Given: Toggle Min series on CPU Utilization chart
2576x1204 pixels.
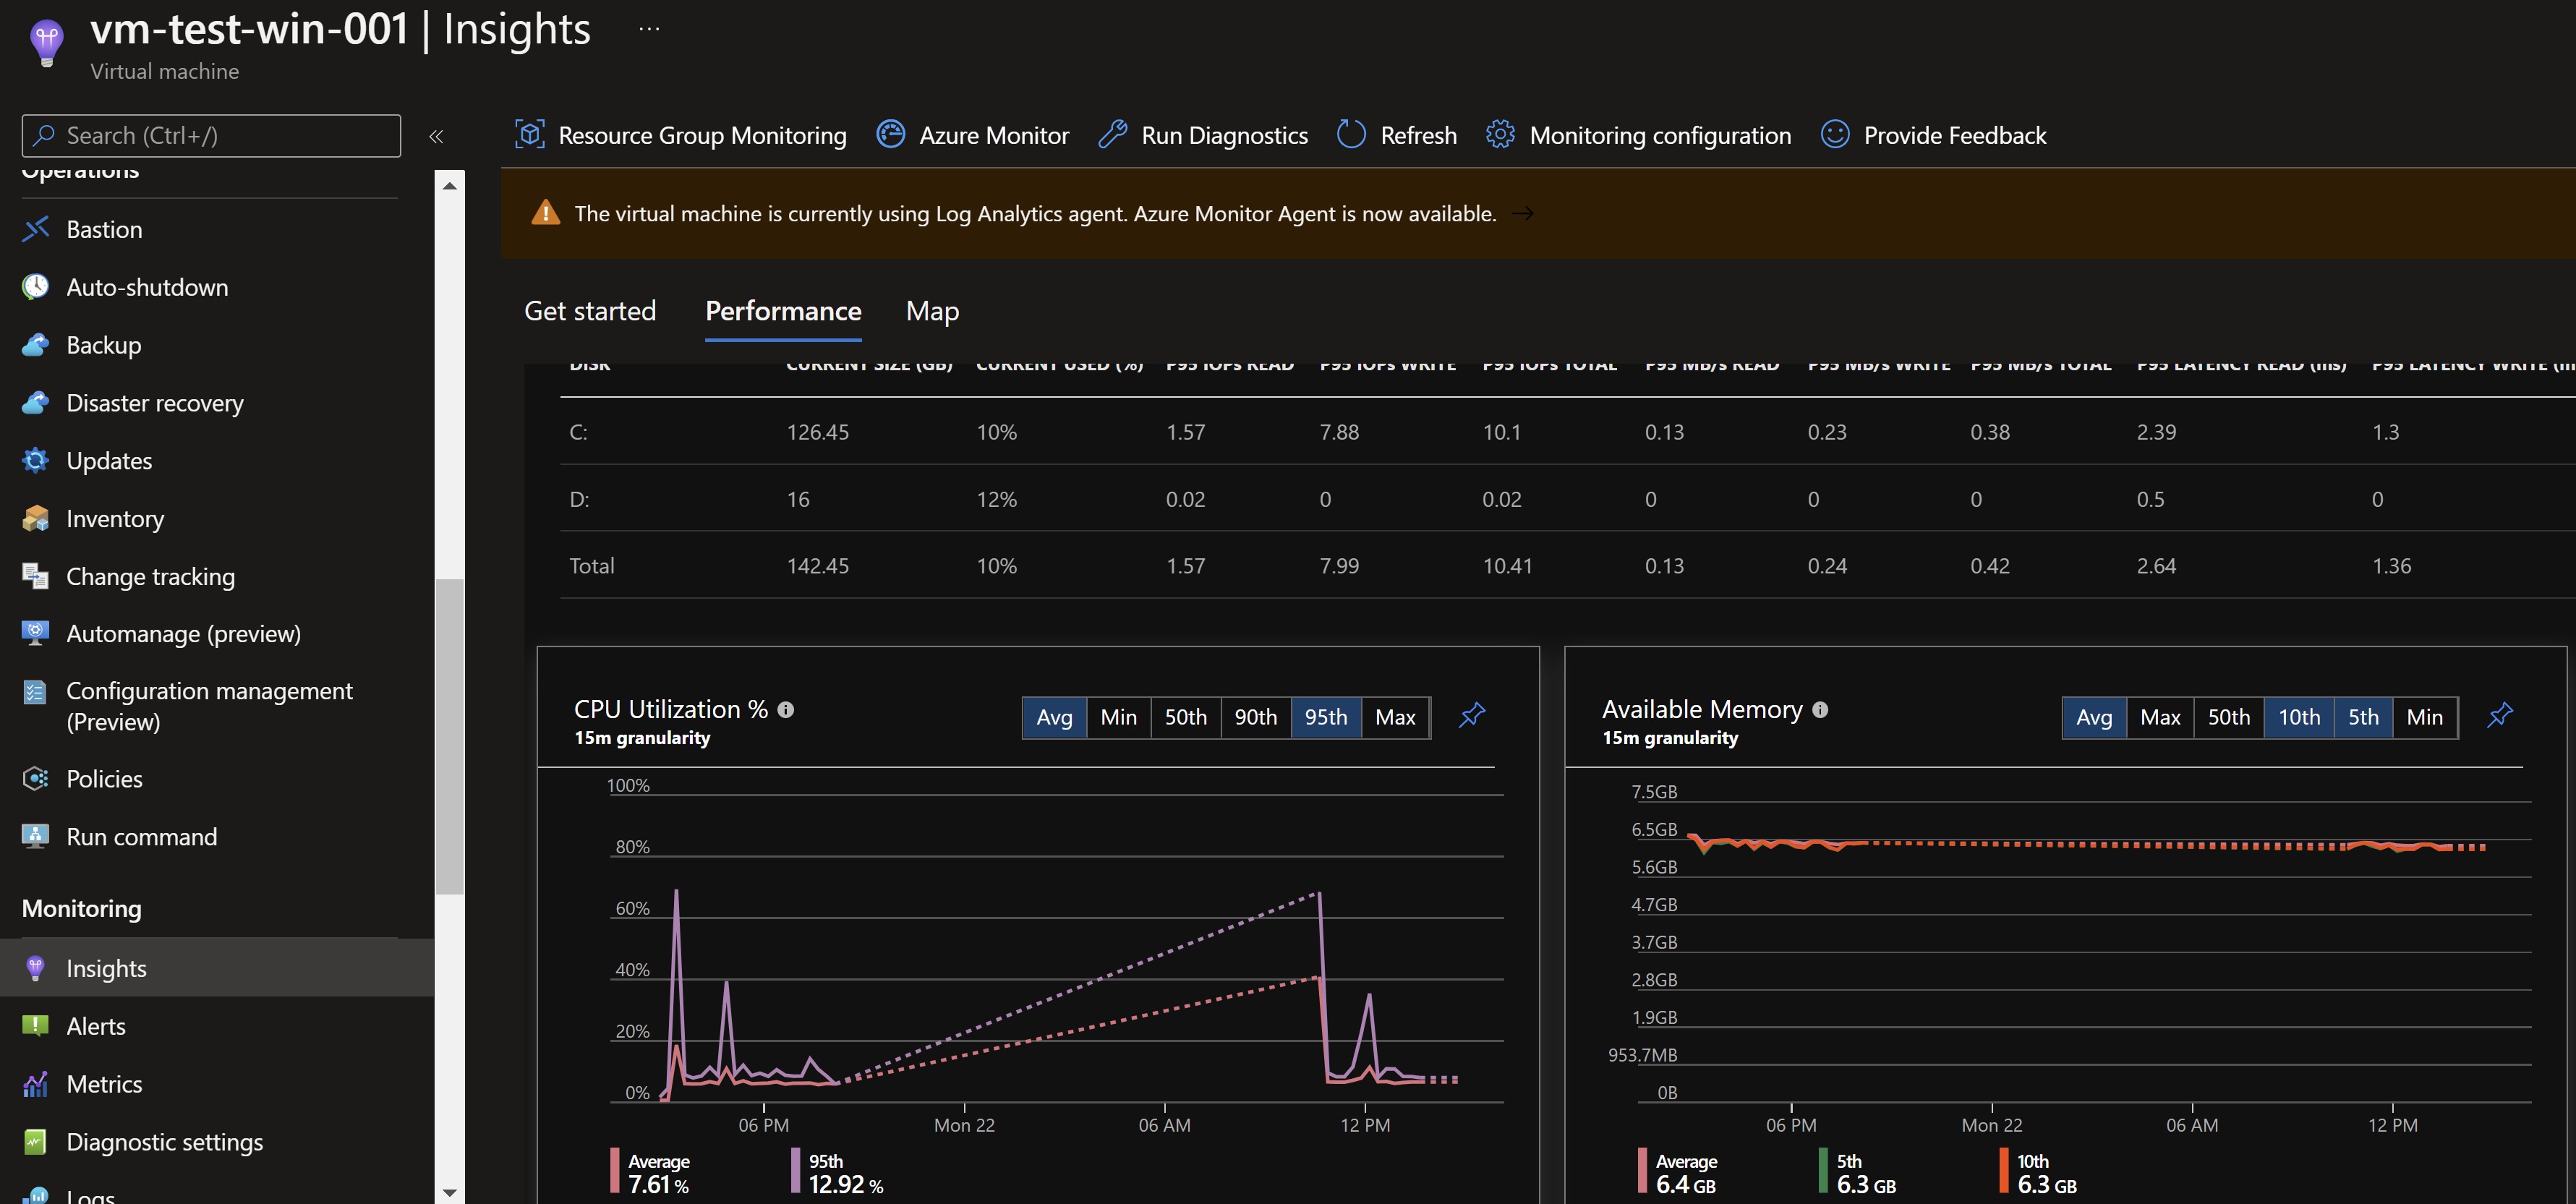Looking at the screenshot, I should (x=1118, y=717).
